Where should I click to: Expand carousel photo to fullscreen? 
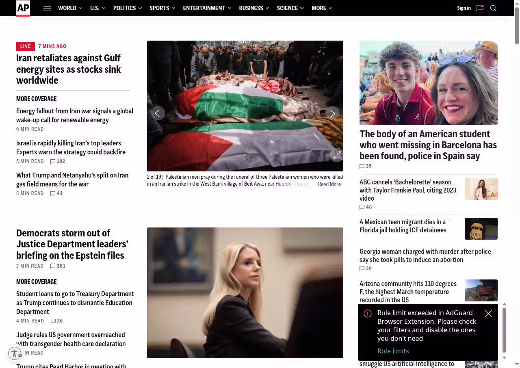pos(337,155)
